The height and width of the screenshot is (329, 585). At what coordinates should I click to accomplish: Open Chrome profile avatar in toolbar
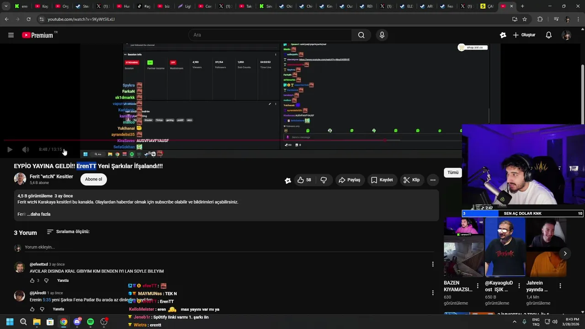(x=568, y=19)
